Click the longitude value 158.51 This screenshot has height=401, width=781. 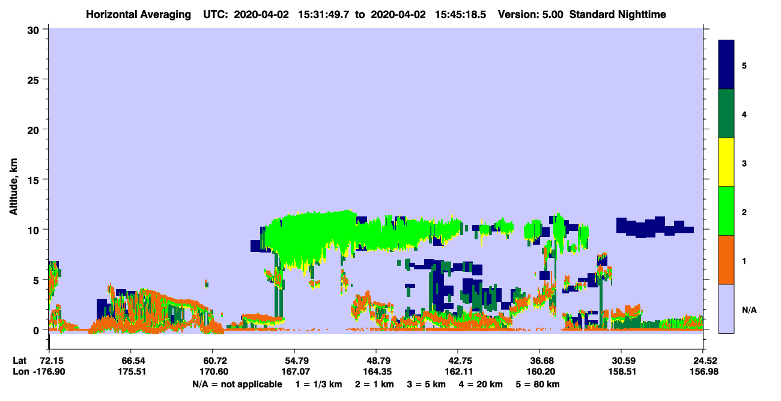click(621, 372)
